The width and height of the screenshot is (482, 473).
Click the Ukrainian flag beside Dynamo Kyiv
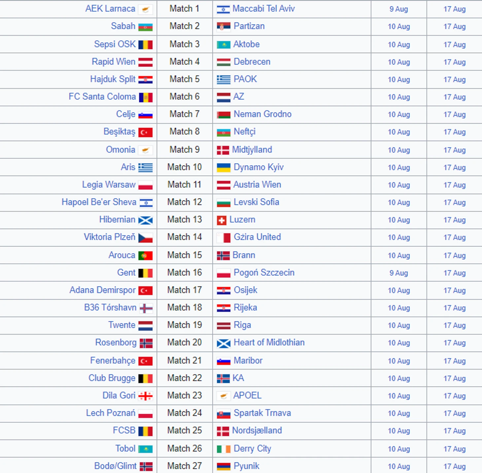(223, 167)
